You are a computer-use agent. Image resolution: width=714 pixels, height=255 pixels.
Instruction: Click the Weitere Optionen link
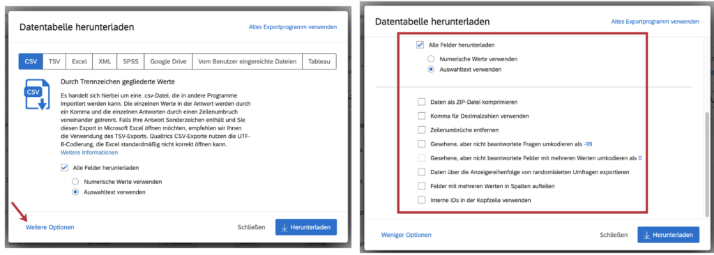tap(50, 226)
